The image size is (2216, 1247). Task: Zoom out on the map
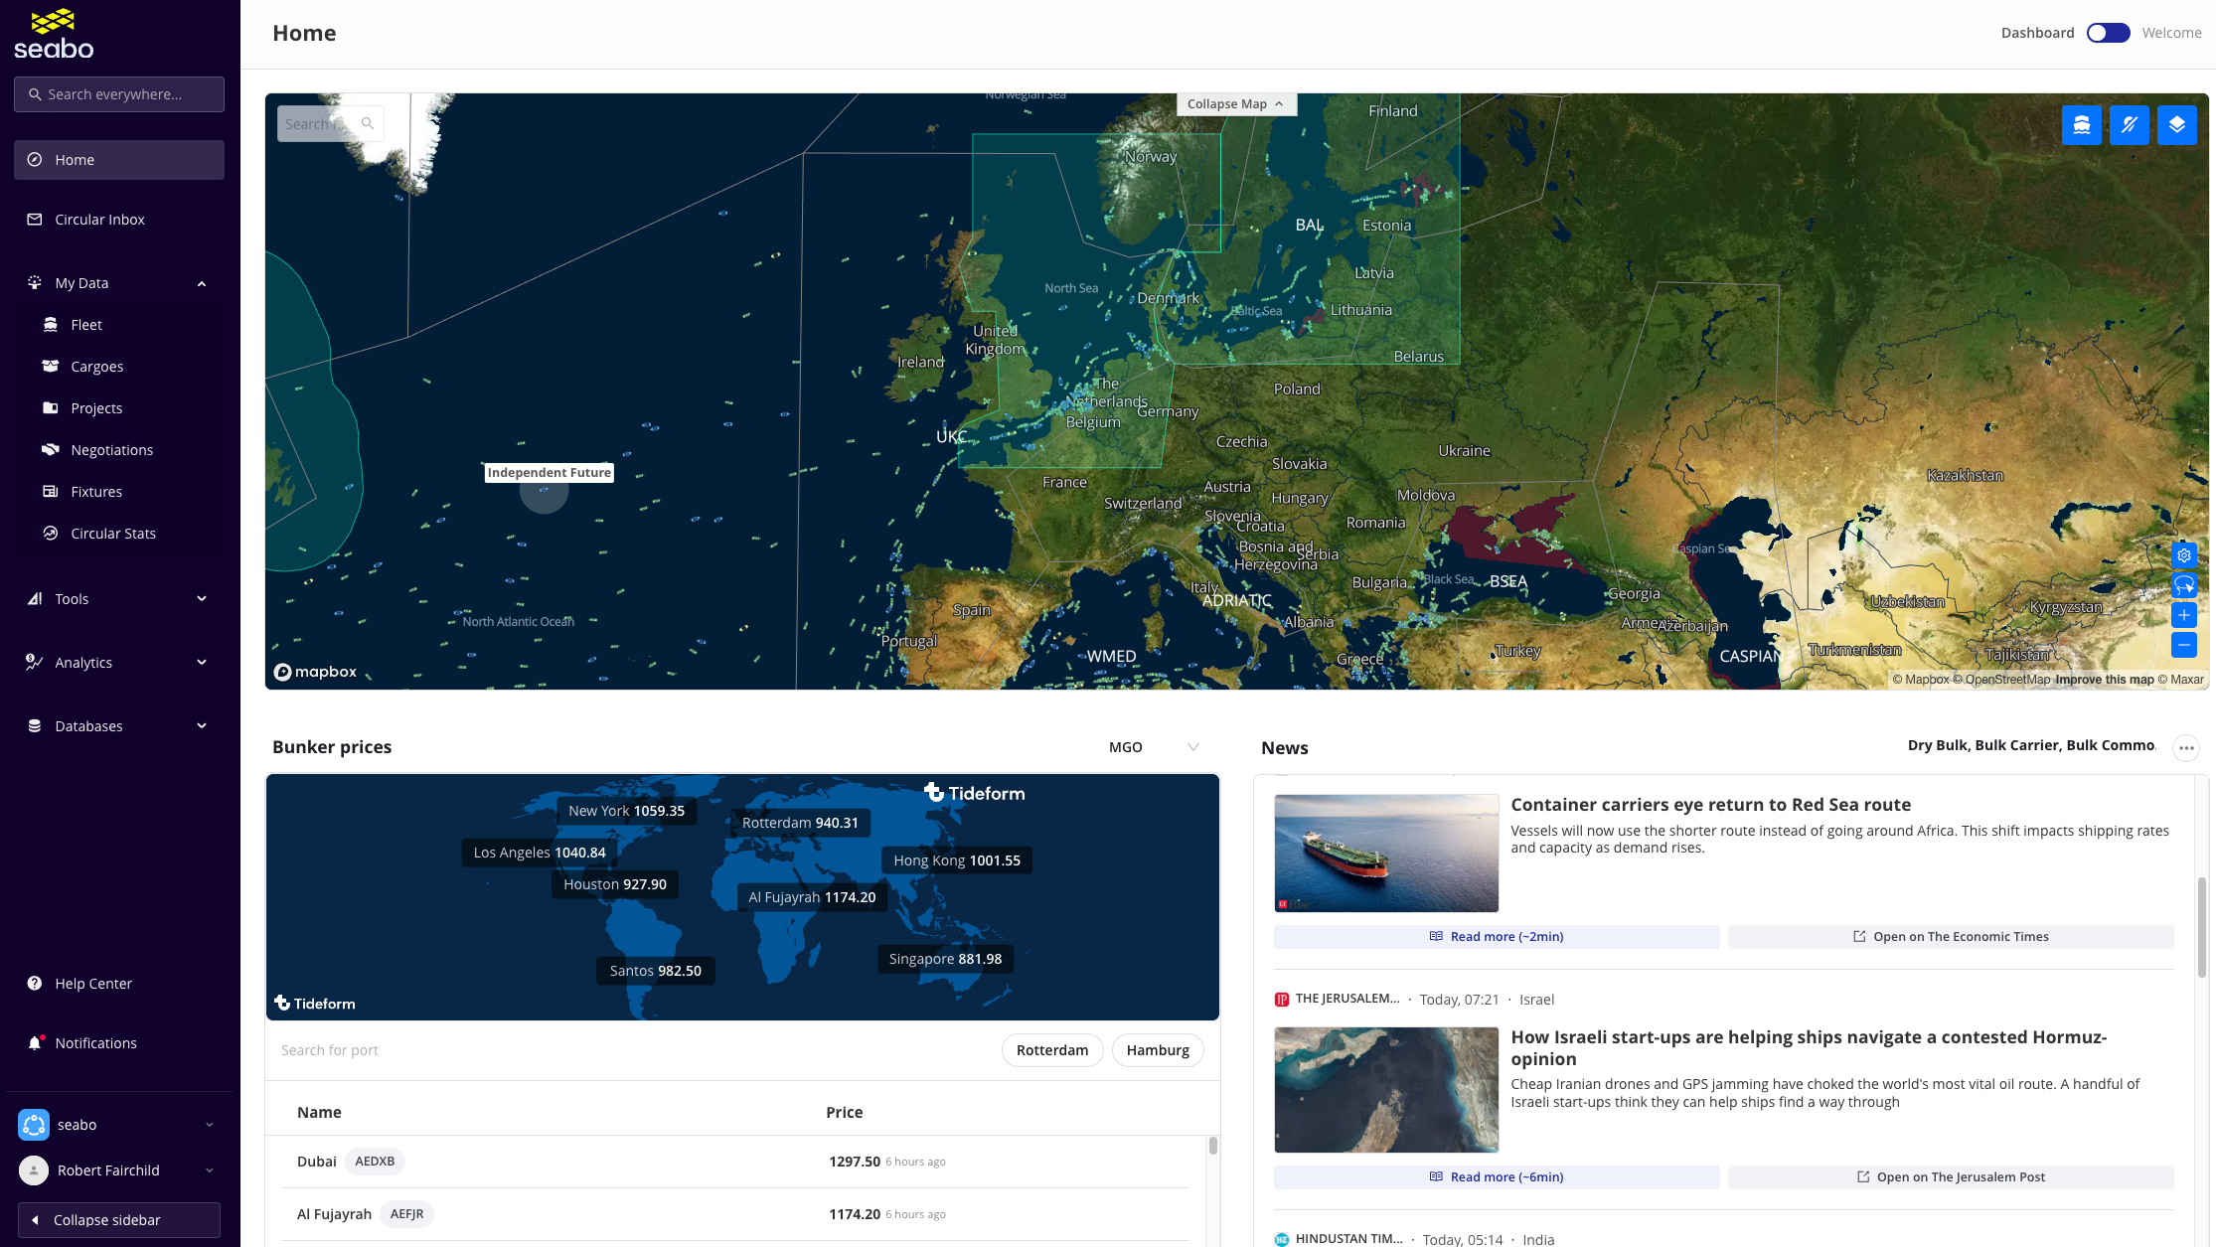point(2184,645)
